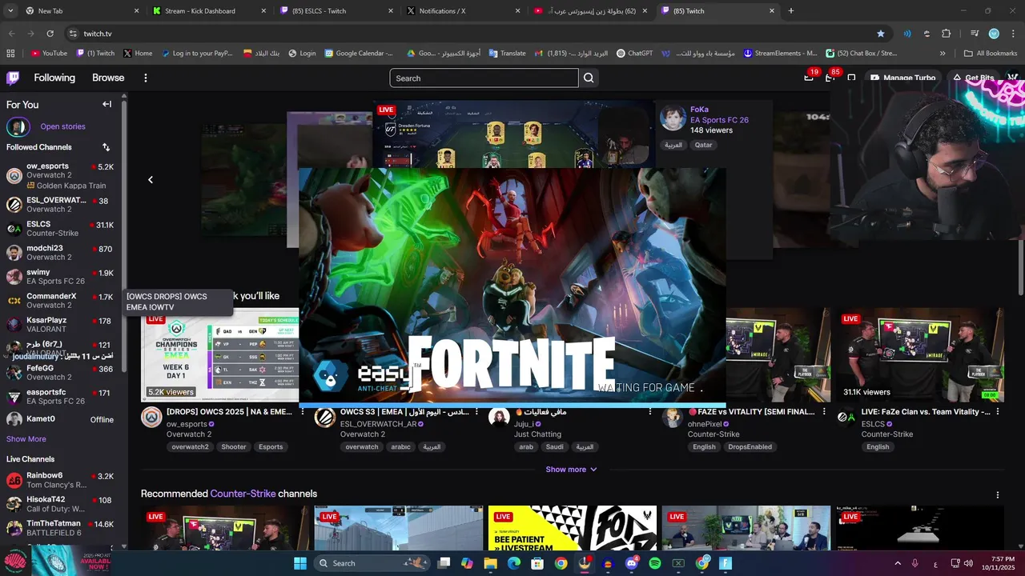Click the Esports tag on ow_esports card
Viewport: 1025px width, 576px height.
(x=270, y=447)
